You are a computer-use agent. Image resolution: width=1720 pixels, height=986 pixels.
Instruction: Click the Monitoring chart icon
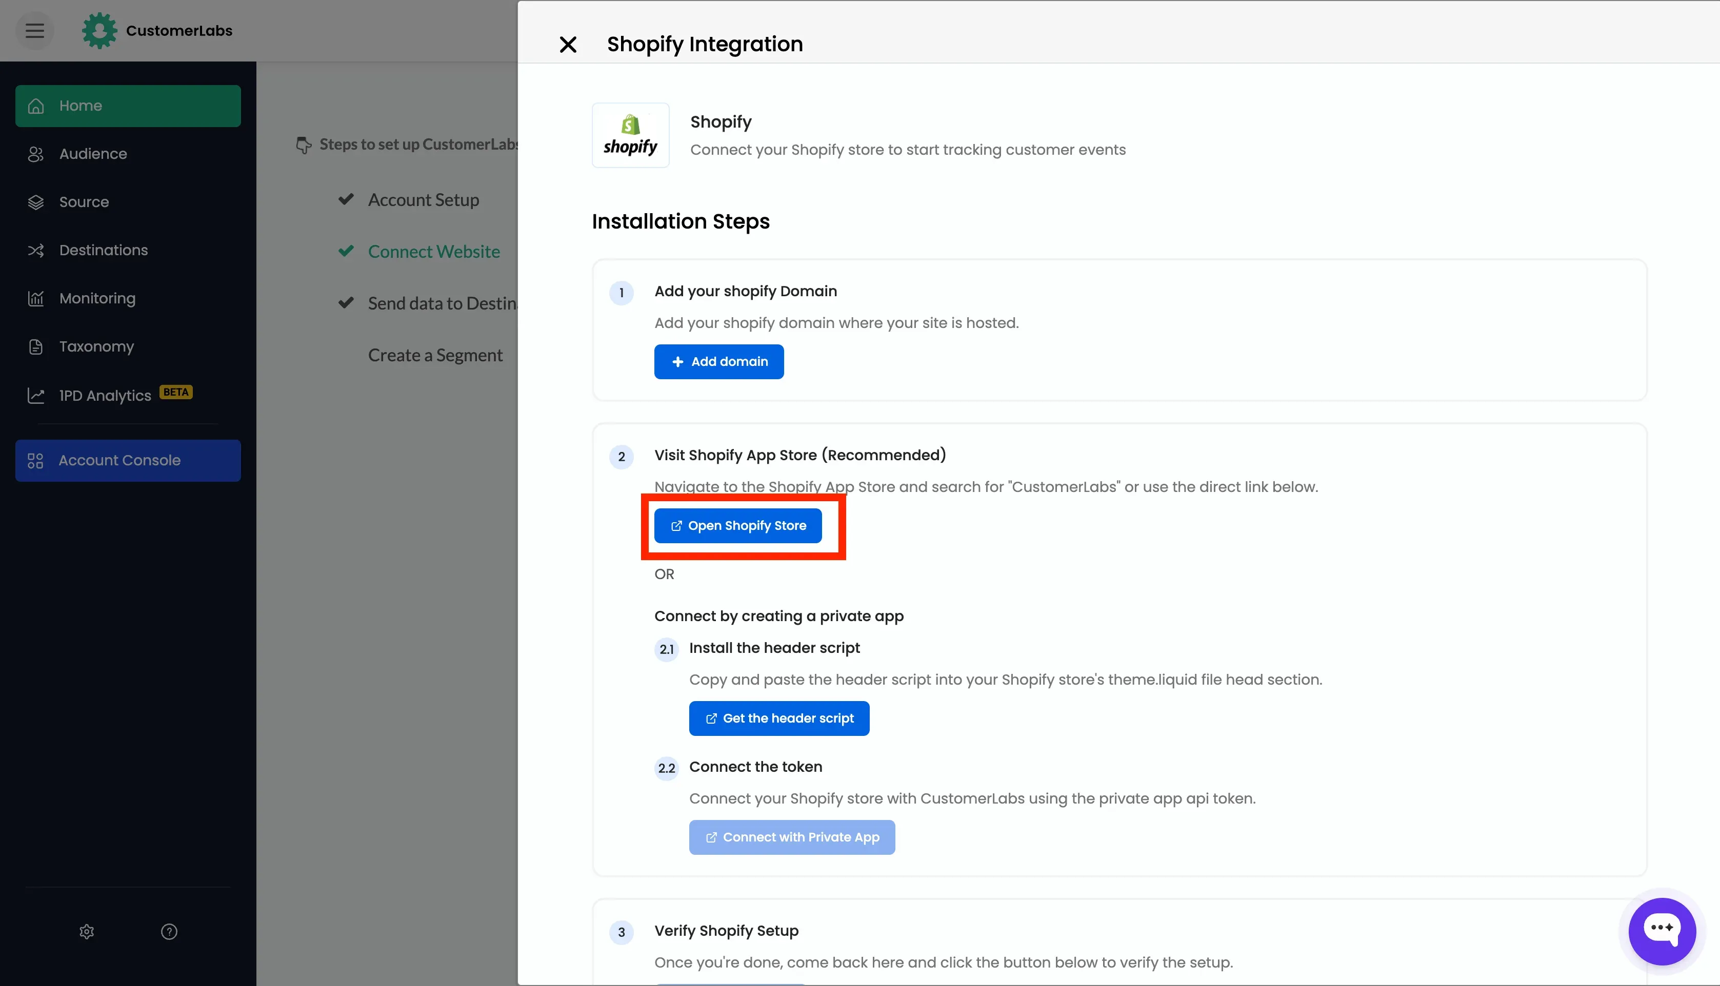pos(36,298)
